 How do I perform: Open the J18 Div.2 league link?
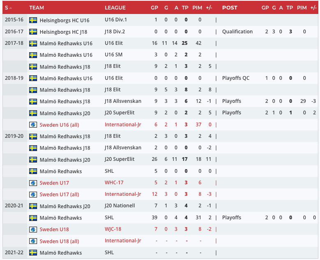tap(116, 32)
